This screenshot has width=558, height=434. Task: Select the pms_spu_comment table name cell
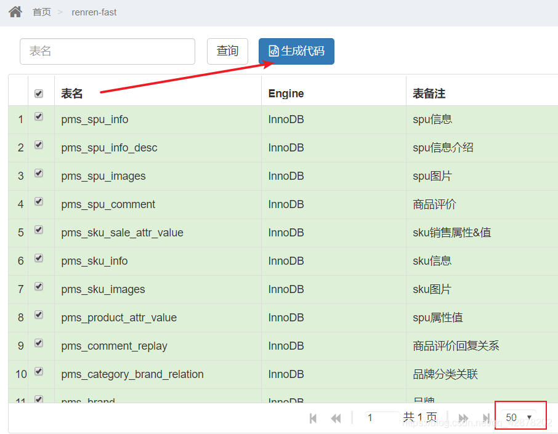158,204
